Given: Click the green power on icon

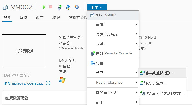Looking at the screenshot, I should pyautogui.click(x=44, y=7).
